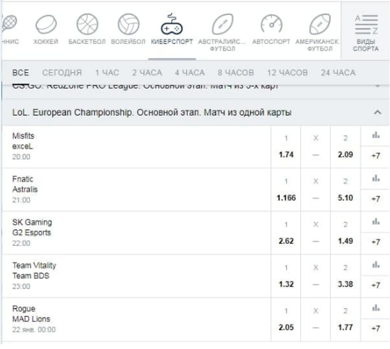This screenshot has width=390, height=349.
Task: Open American football category icon
Action: point(319,24)
